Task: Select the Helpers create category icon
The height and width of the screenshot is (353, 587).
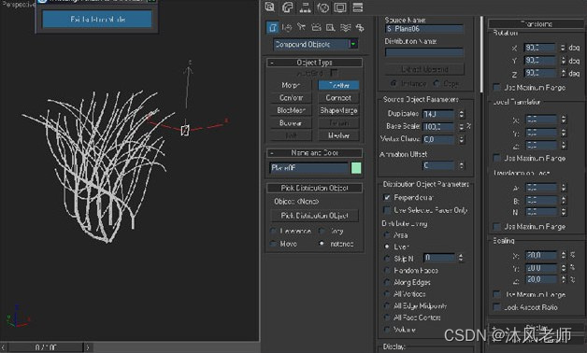Action: click(331, 27)
